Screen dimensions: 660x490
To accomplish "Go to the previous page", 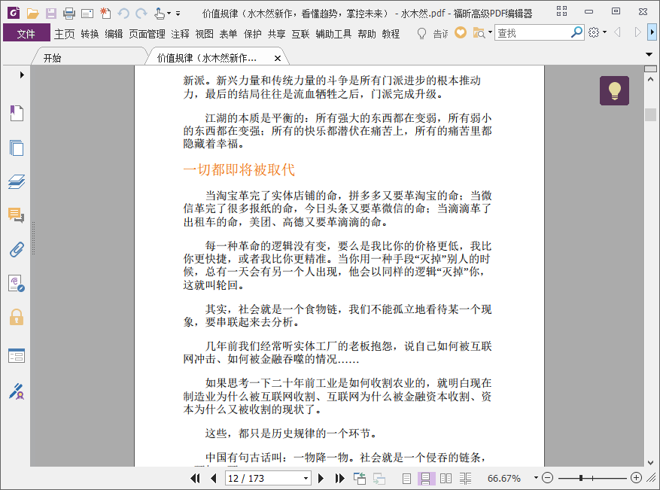I will coord(214,478).
